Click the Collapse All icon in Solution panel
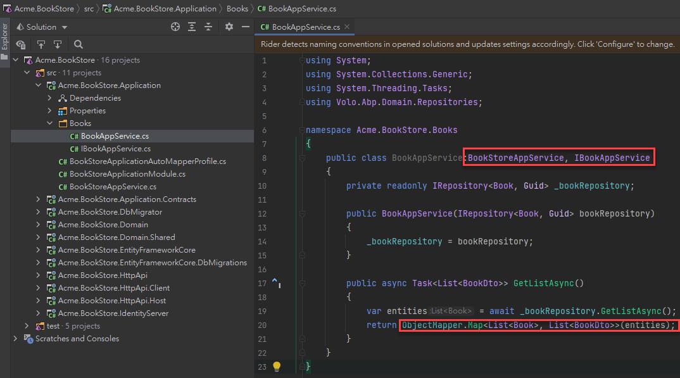The image size is (680, 378). pos(208,27)
